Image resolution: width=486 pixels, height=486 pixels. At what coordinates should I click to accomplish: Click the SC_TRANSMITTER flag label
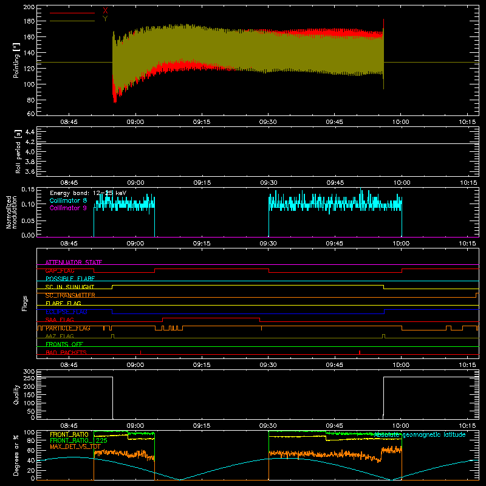click(70, 295)
